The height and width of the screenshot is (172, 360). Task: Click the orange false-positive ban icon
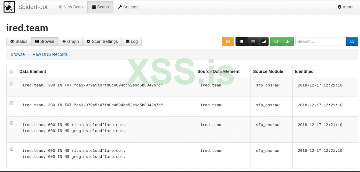(228, 42)
